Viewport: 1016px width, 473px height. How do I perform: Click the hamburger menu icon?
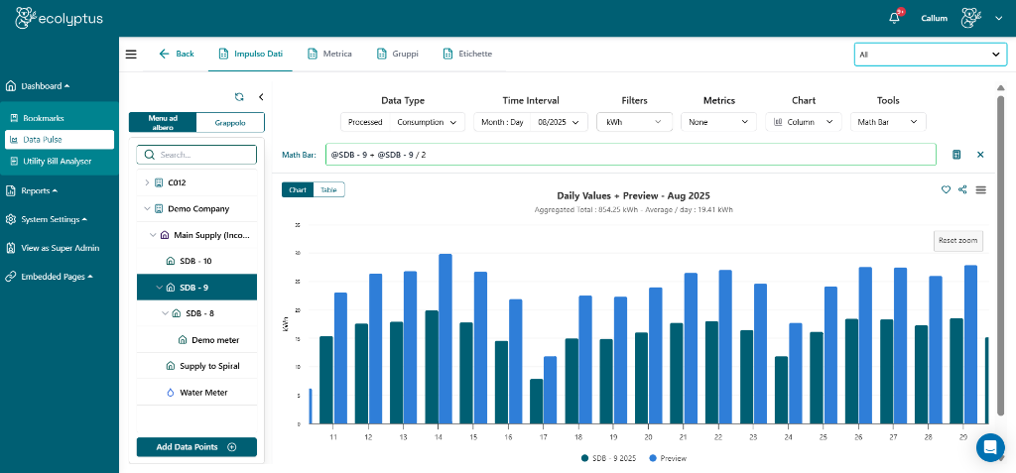(131, 54)
